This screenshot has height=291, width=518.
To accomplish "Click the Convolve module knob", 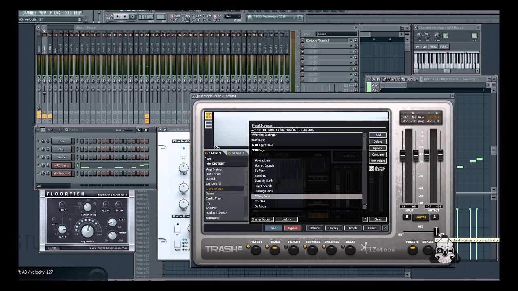I will coord(312,250).
